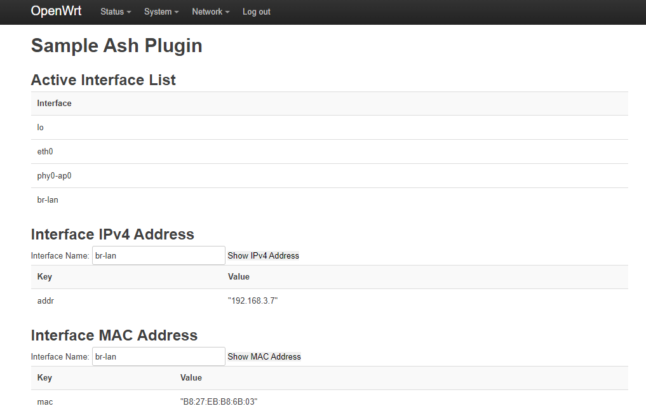Click the "B8:27:EB:B8:6B:03" MAC value

click(x=219, y=402)
